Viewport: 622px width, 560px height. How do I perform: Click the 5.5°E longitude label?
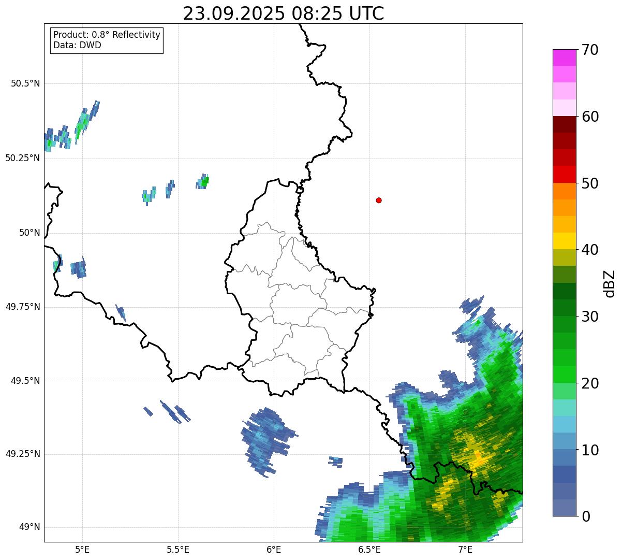point(178,550)
